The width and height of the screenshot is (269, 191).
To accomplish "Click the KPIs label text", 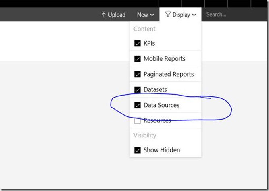I will click(149, 44).
